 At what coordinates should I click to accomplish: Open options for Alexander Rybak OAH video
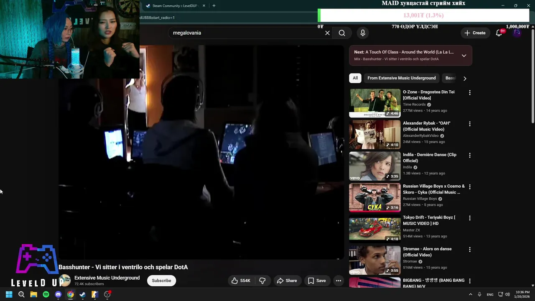pyautogui.click(x=470, y=124)
